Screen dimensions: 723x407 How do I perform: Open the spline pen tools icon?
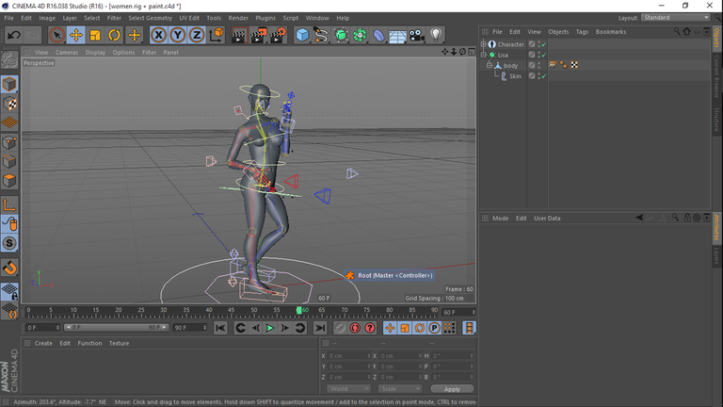point(321,35)
